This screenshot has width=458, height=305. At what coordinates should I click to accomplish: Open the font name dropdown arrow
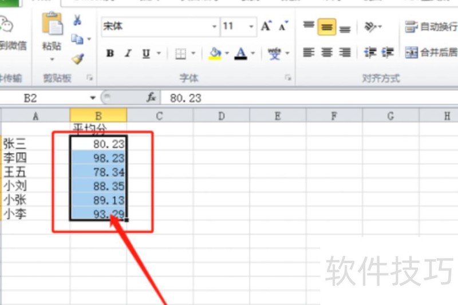[x=214, y=26]
